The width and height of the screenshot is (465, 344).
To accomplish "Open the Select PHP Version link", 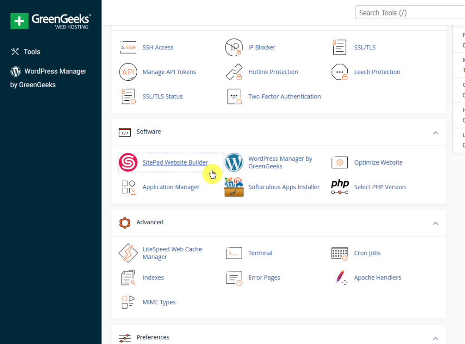I will (x=380, y=187).
